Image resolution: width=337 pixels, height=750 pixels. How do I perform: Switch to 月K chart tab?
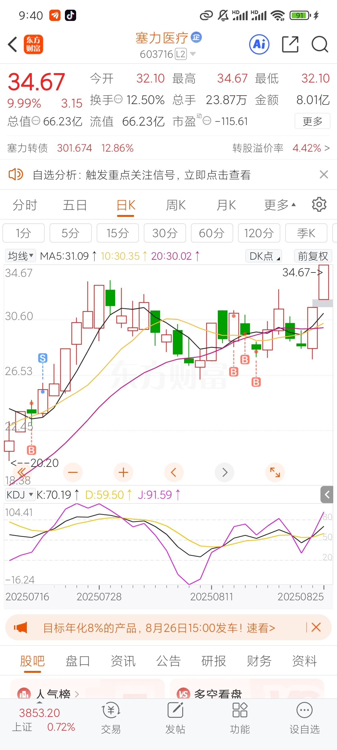226,205
